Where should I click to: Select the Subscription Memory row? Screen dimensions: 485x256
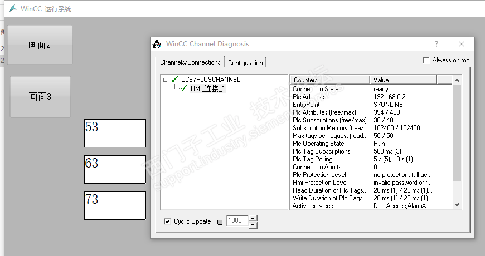pos(371,128)
